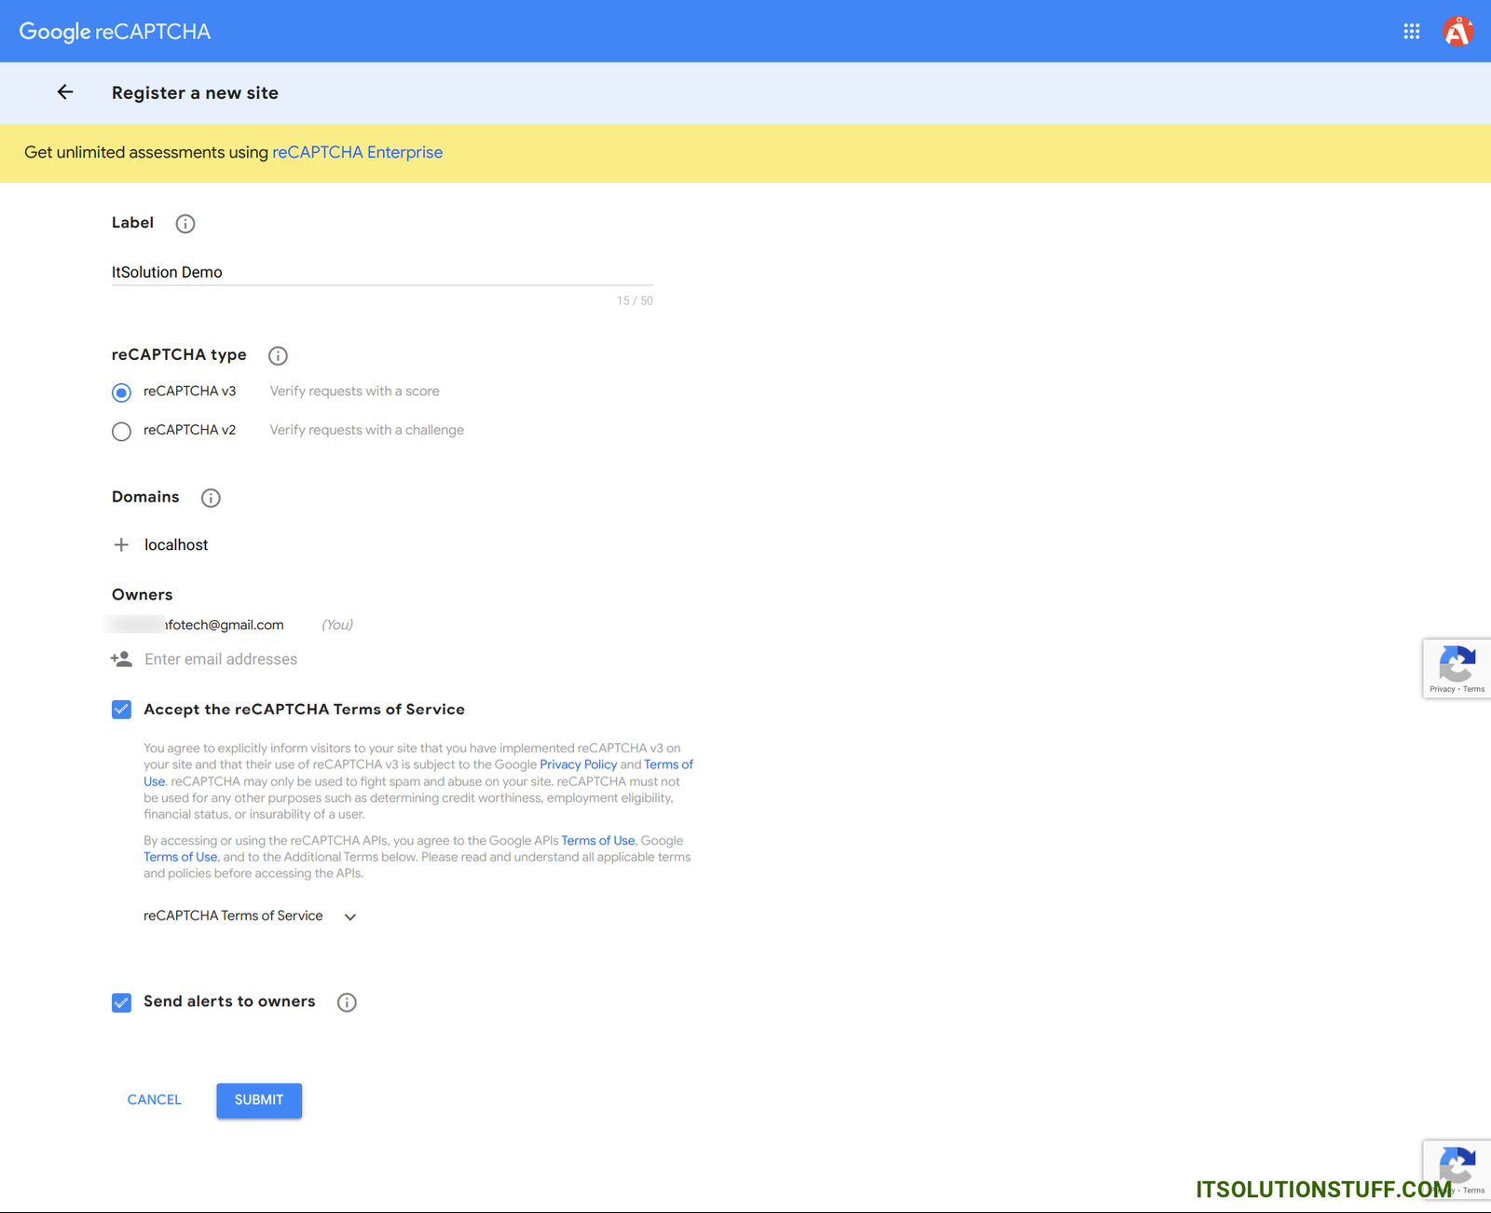Click the Label text field
This screenshot has height=1213, width=1491.
[x=382, y=272]
